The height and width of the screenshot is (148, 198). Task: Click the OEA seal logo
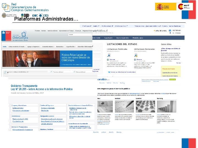pos(4,15)
